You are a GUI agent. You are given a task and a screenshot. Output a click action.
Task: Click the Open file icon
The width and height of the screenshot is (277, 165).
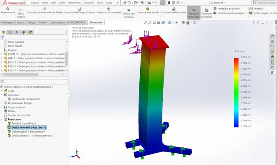pyautogui.click(x=135, y=3)
